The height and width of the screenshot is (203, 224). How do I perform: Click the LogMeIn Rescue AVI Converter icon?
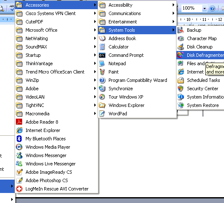pyautogui.click(x=19, y=189)
